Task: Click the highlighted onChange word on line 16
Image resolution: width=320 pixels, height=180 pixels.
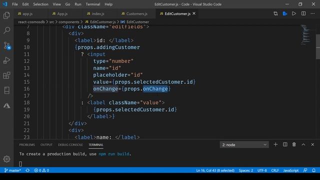Action: (155, 89)
